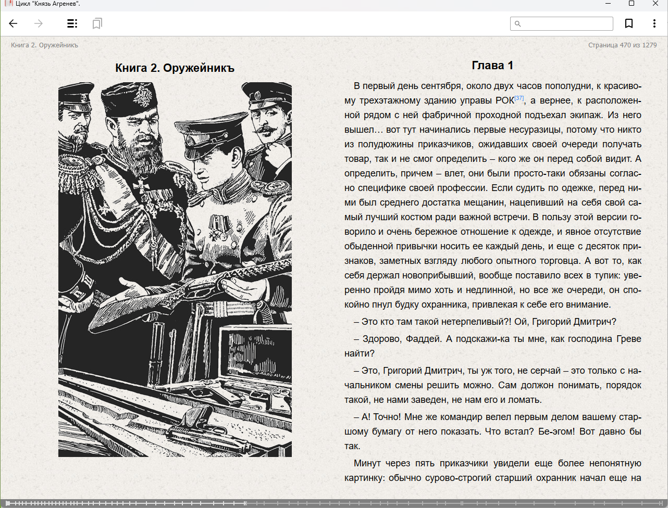Show the saved bookmarks panel
The width and height of the screenshot is (668, 508).
tap(97, 23)
